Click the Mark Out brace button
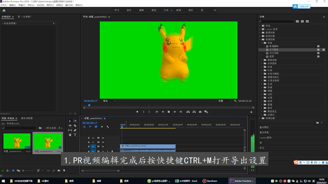Screen dimensions: 328x184 click(149, 112)
